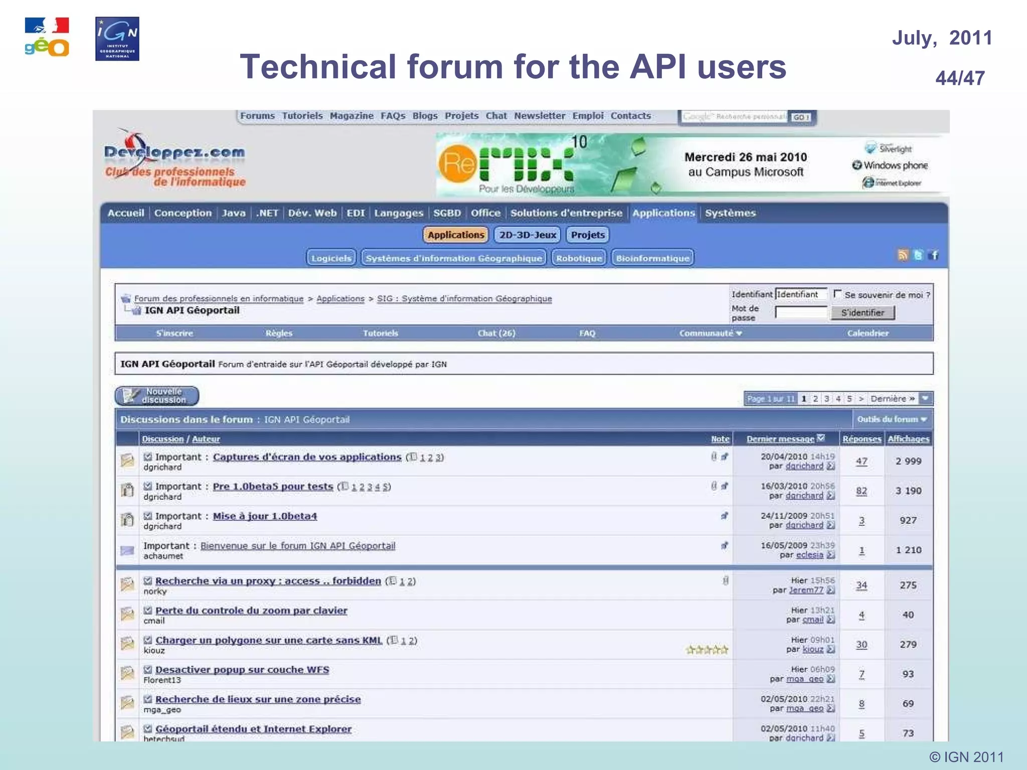Open Captures d'écran de vos applications thread
The image size is (1027, 770).
[x=307, y=457]
